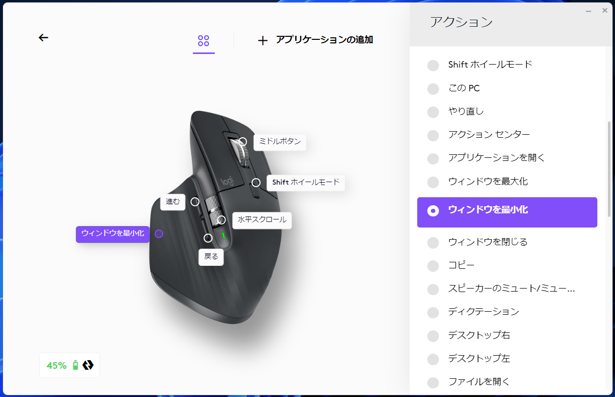Select the back button hotspot on the mouse

pos(208,238)
